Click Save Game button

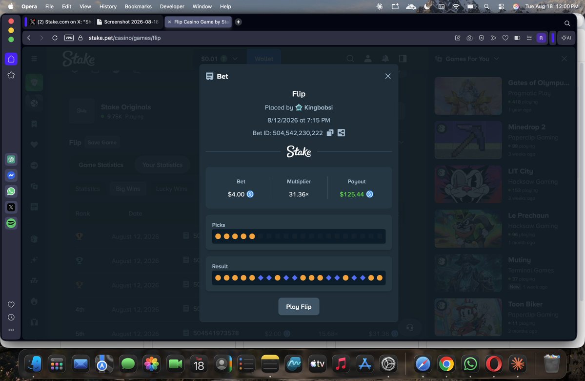pos(102,142)
